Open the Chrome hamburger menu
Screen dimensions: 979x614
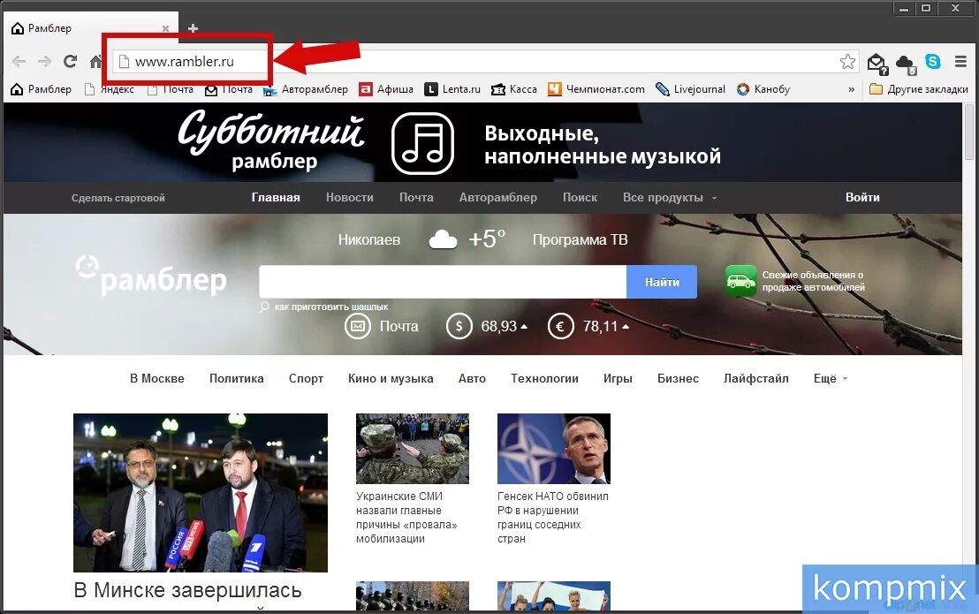(x=961, y=61)
